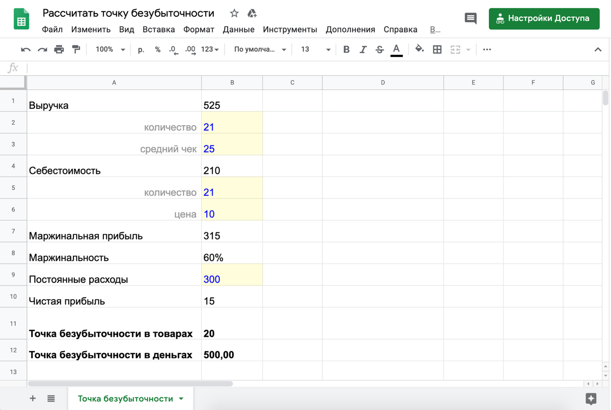Screen dimensions: 611x410
Task: Select the средний чек value 25
Action: click(x=232, y=144)
